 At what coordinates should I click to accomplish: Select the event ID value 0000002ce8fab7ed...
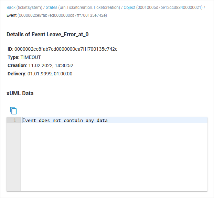click(x=66, y=49)
